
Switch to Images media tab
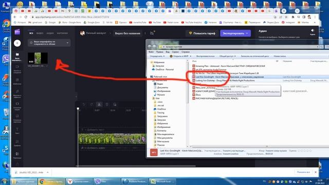62,33
